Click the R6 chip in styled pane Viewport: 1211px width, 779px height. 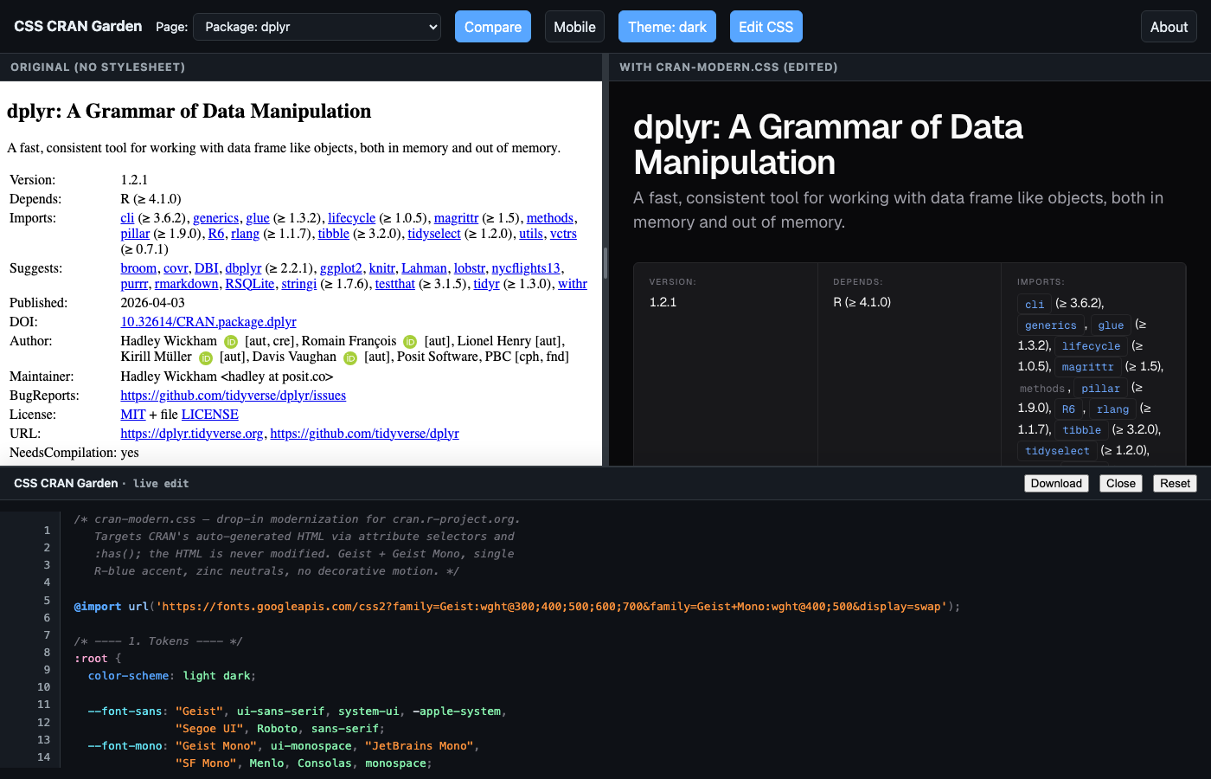[x=1068, y=409]
